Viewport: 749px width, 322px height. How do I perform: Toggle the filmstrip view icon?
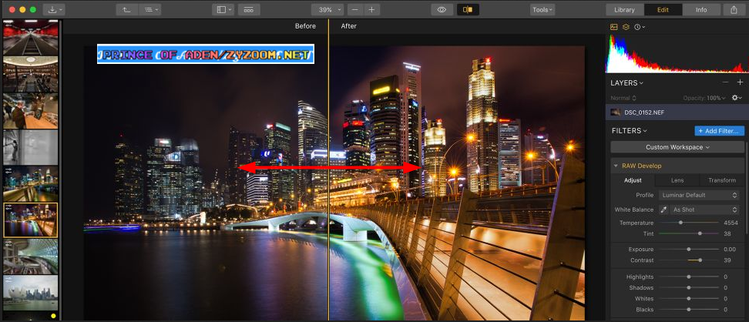coord(249,9)
